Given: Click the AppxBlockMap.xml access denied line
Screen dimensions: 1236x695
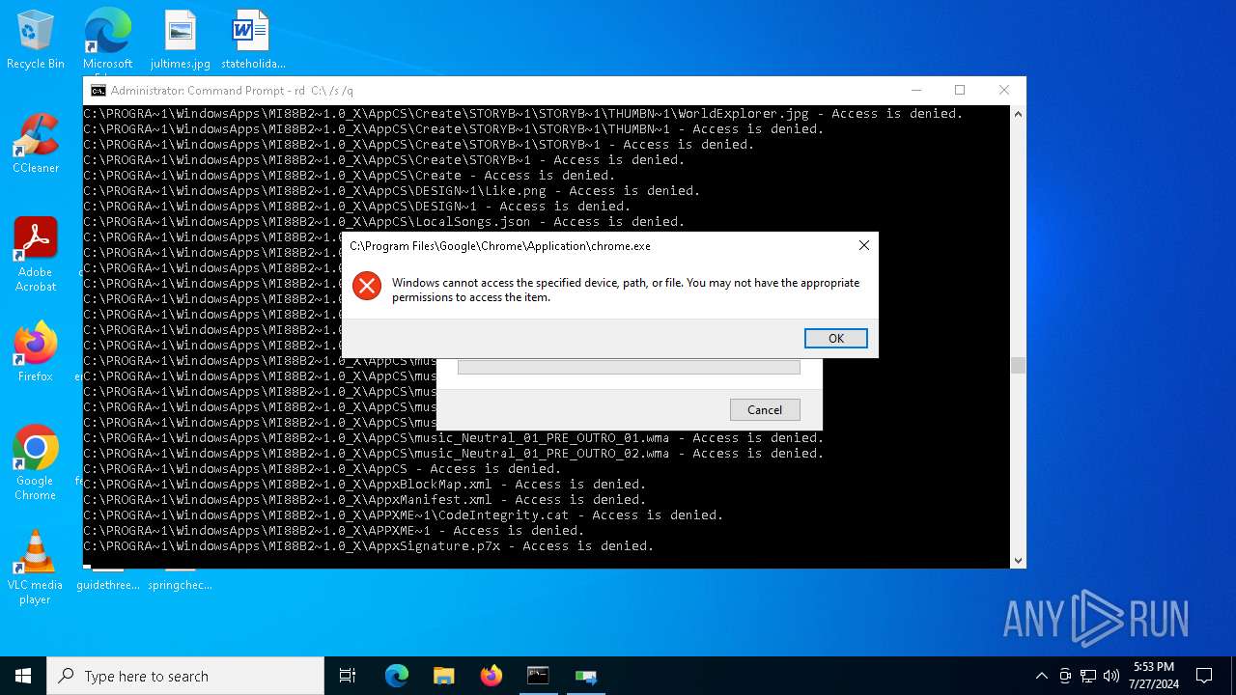Looking at the screenshot, I should pyautogui.click(x=365, y=485).
